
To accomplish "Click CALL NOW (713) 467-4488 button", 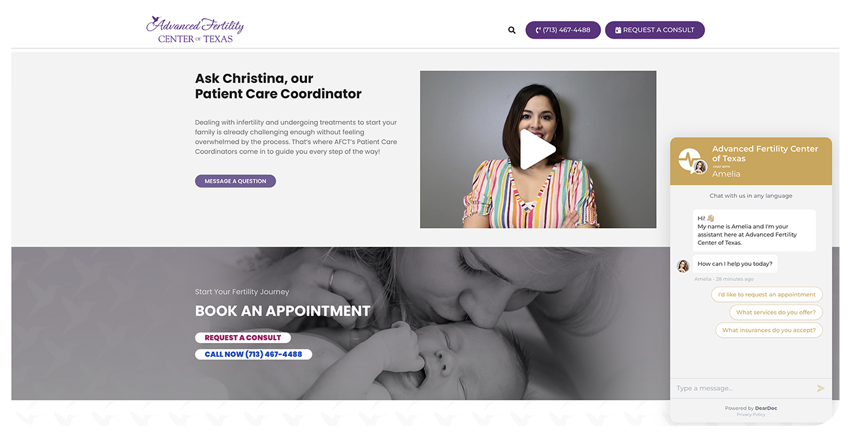I will [254, 354].
